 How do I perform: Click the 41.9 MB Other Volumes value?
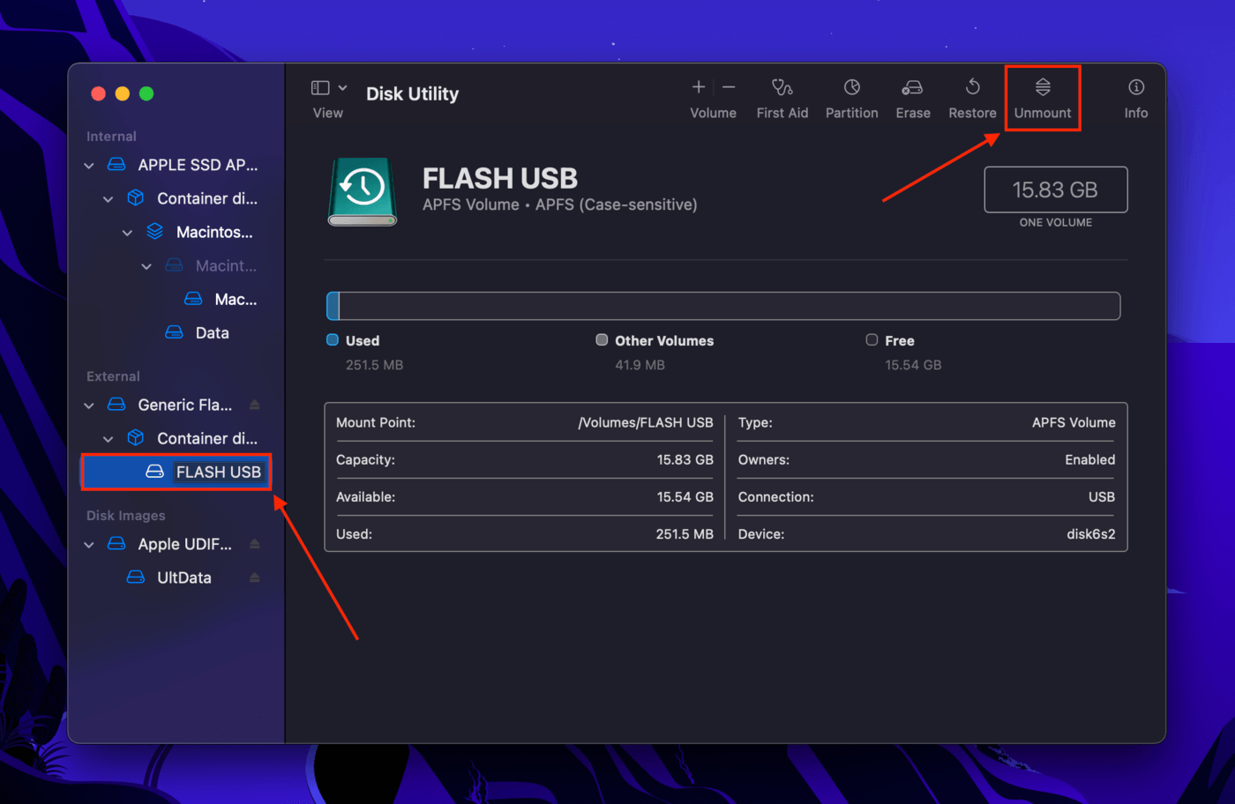coord(640,364)
